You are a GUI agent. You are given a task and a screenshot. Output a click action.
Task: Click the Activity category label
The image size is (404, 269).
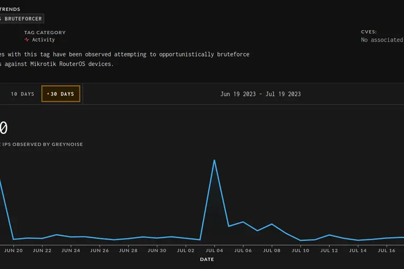pyautogui.click(x=43, y=40)
